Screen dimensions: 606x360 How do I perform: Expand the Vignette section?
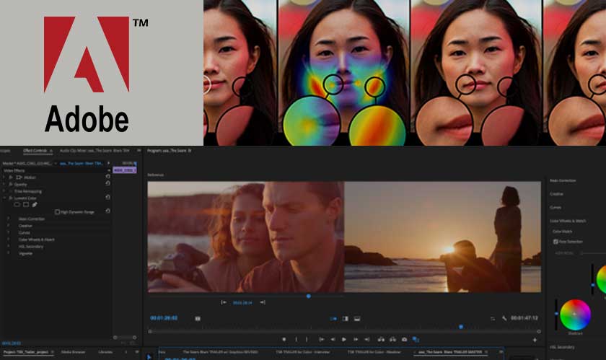pyautogui.click(x=9, y=253)
